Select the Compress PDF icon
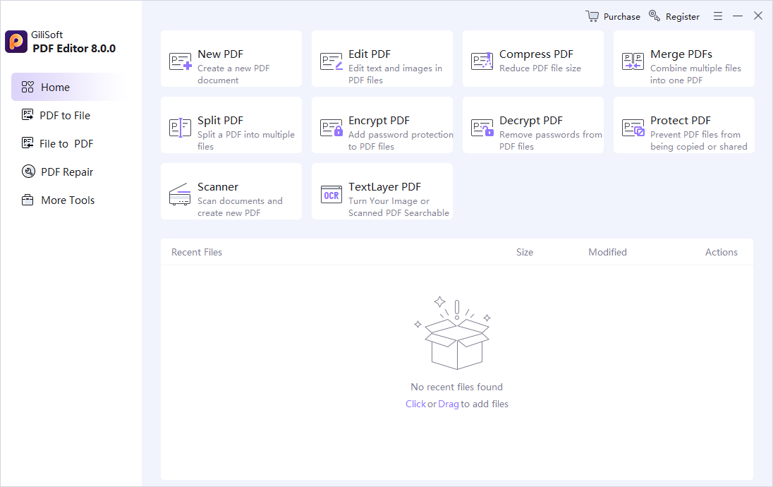773x487 pixels. tap(482, 61)
